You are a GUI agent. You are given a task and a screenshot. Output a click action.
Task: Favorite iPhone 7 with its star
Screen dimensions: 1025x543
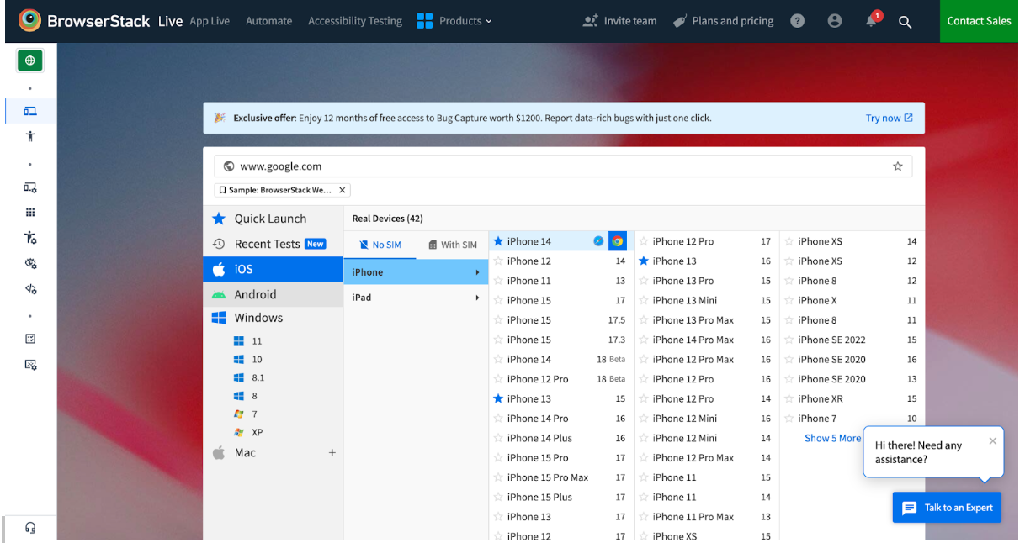pos(789,419)
